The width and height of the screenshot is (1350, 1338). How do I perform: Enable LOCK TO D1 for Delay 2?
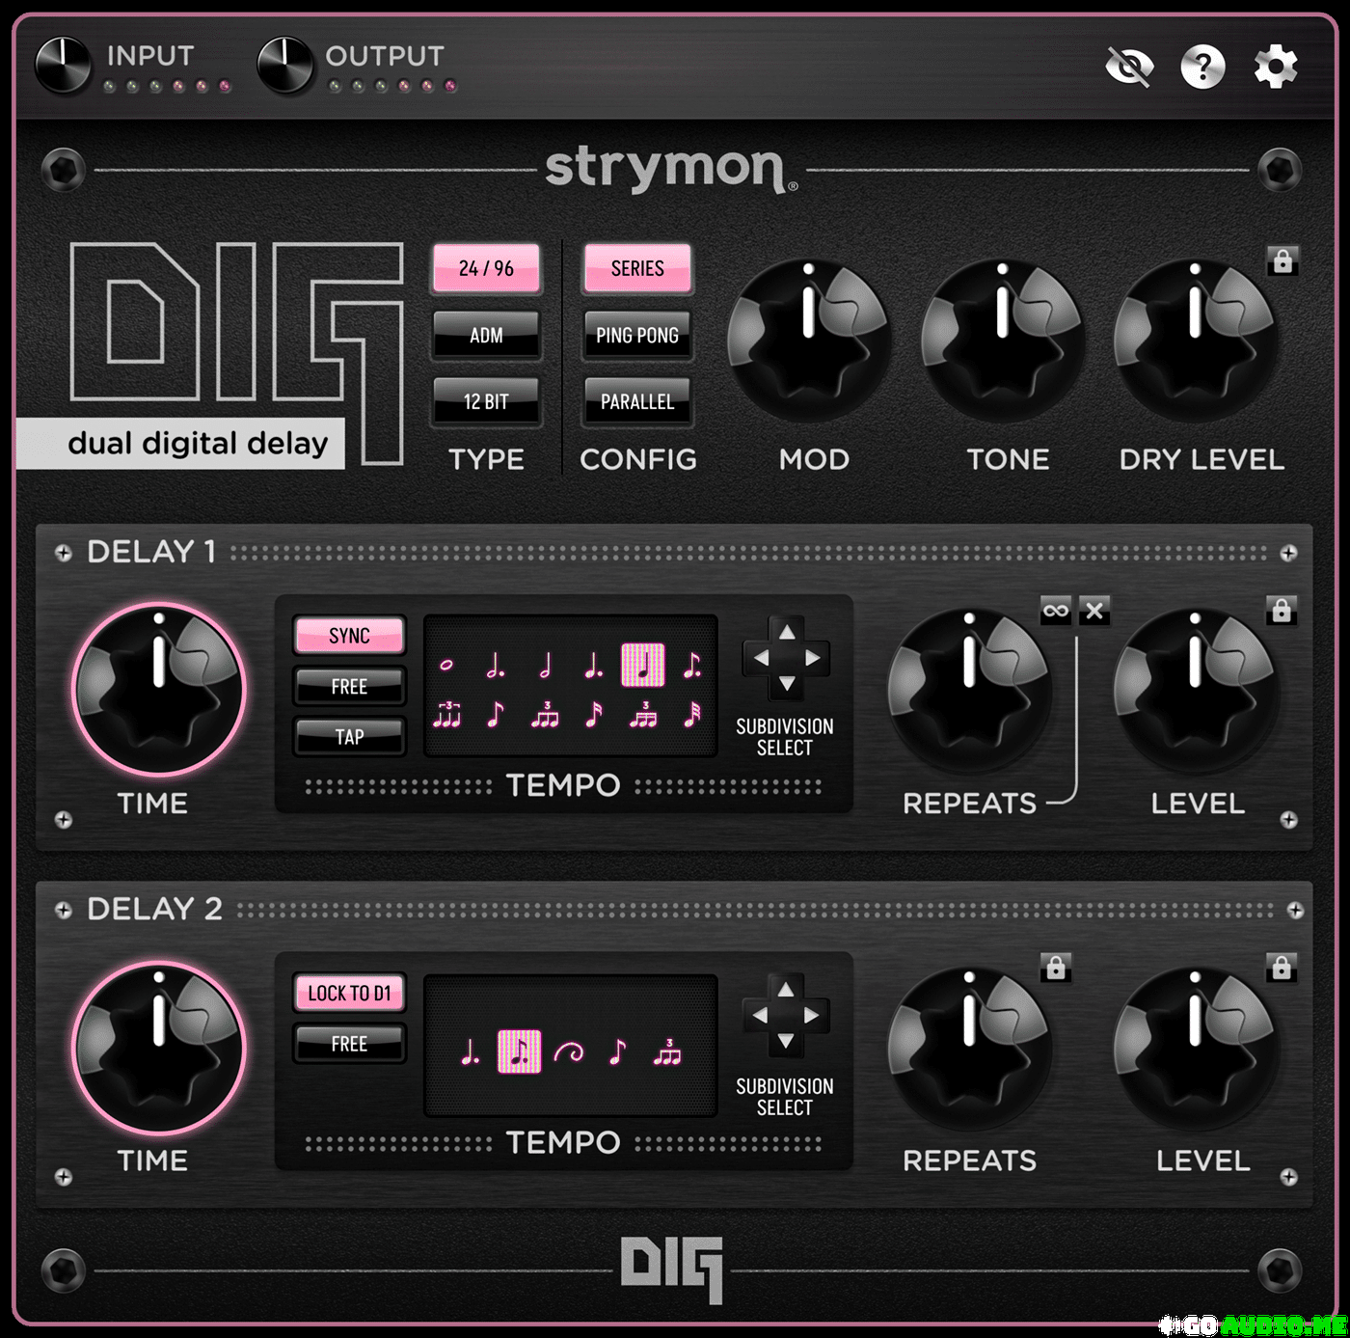(349, 993)
